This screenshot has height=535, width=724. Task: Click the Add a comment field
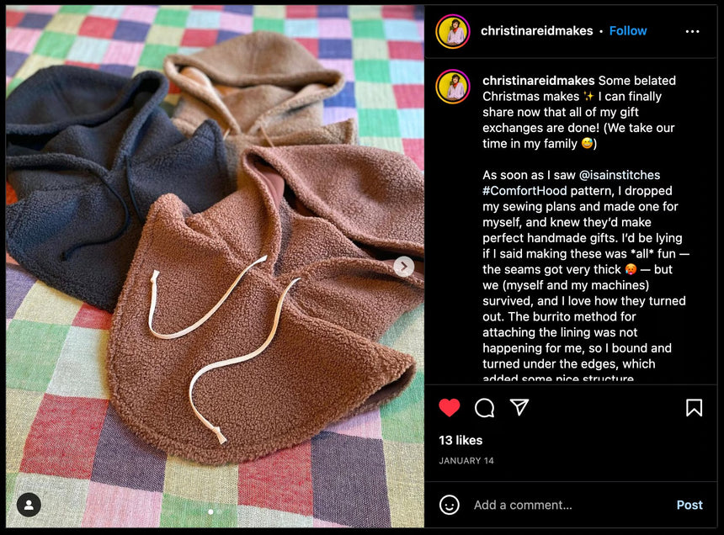coord(523,505)
